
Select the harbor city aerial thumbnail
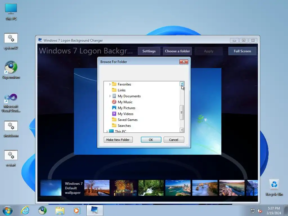(x=178, y=188)
